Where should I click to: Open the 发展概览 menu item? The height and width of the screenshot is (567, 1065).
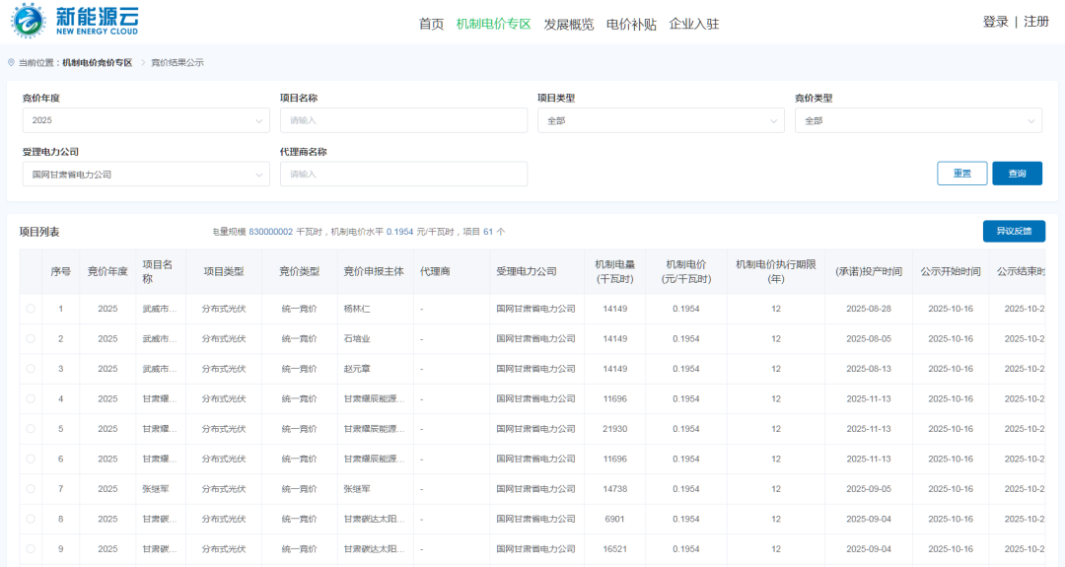[x=569, y=24]
